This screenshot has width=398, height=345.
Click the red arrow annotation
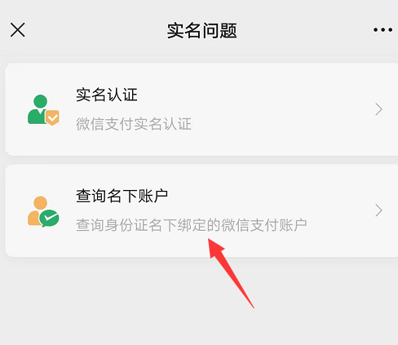pos(230,272)
